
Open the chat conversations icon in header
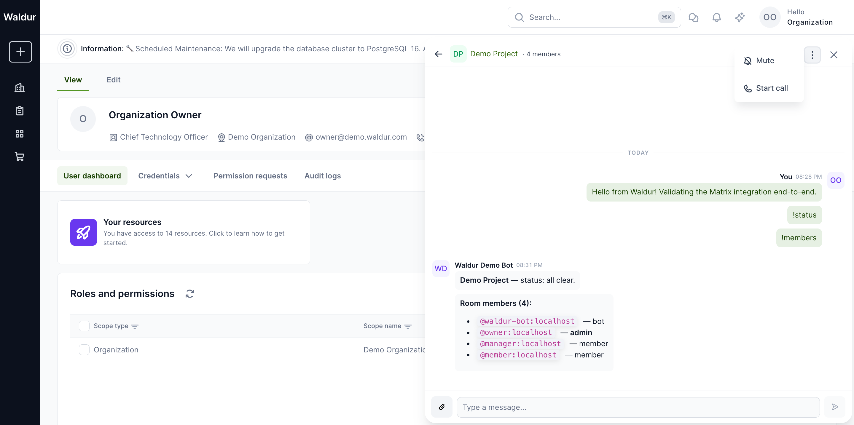pos(694,17)
